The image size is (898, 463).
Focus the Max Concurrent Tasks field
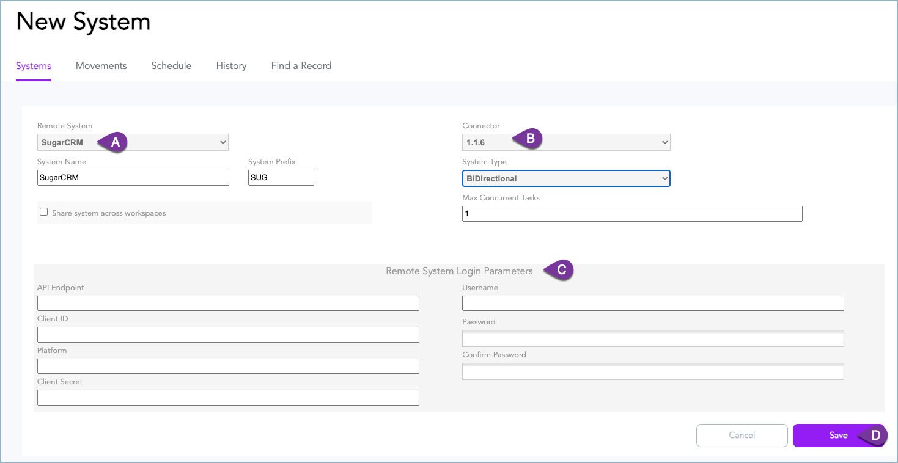[x=632, y=214]
